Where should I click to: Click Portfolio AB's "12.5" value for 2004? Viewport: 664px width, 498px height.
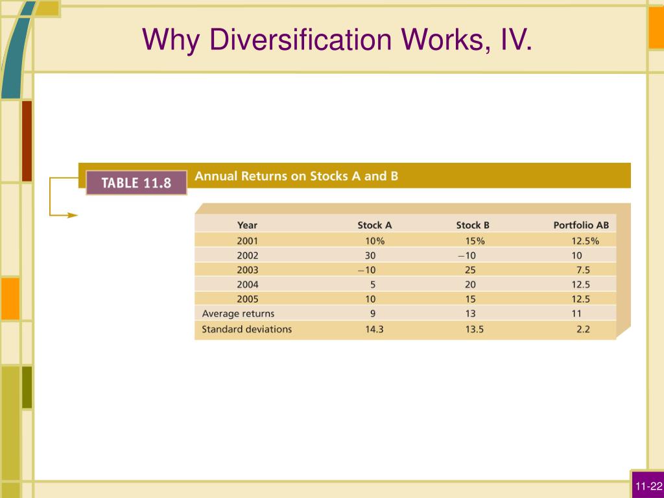(x=580, y=284)
